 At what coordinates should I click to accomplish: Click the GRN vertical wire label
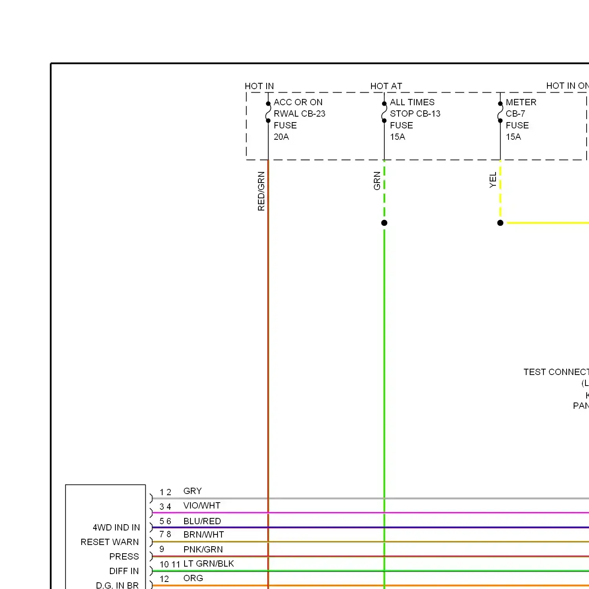pyautogui.click(x=377, y=181)
